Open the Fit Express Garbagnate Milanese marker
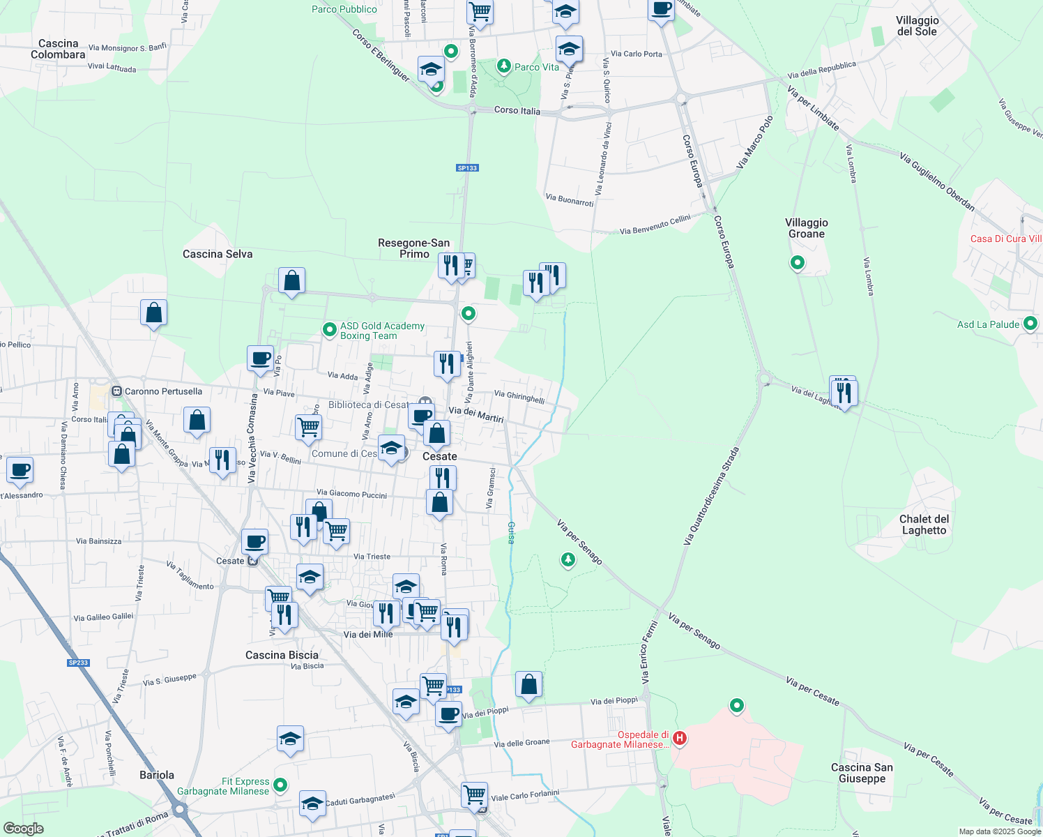Image resolution: width=1043 pixels, height=837 pixels. (x=280, y=784)
